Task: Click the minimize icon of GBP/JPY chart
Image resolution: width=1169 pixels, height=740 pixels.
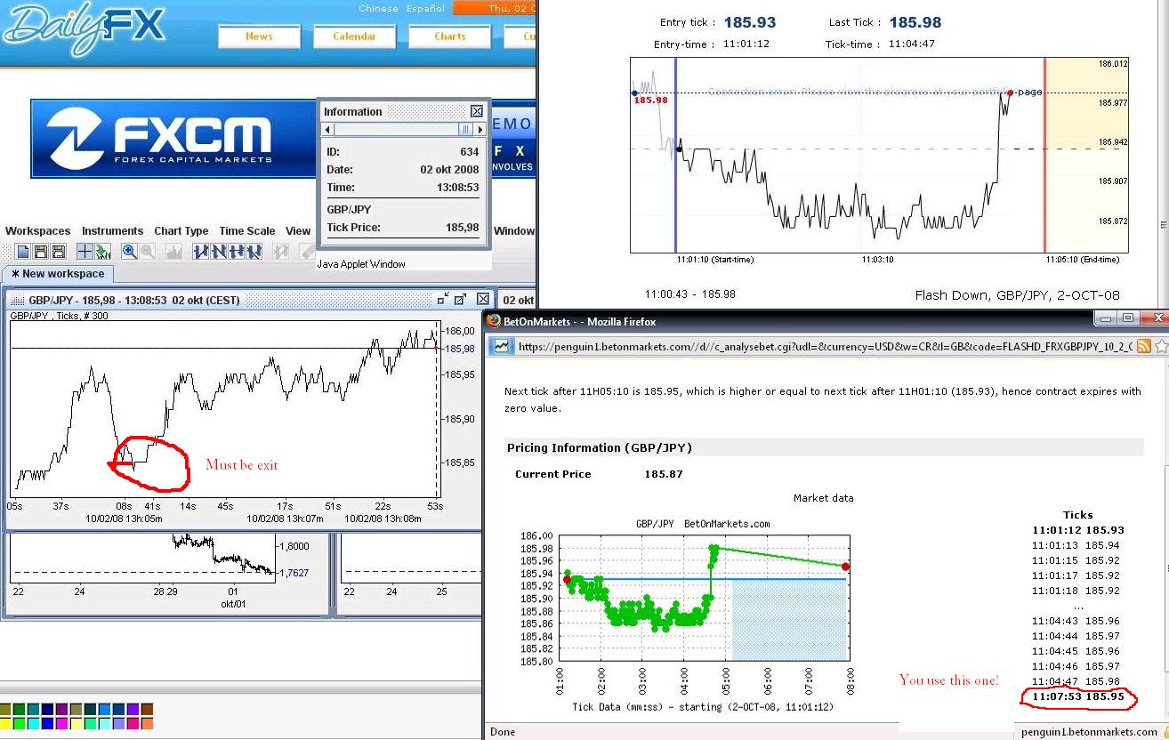Action: pyautogui.click(x=442, y=300)
